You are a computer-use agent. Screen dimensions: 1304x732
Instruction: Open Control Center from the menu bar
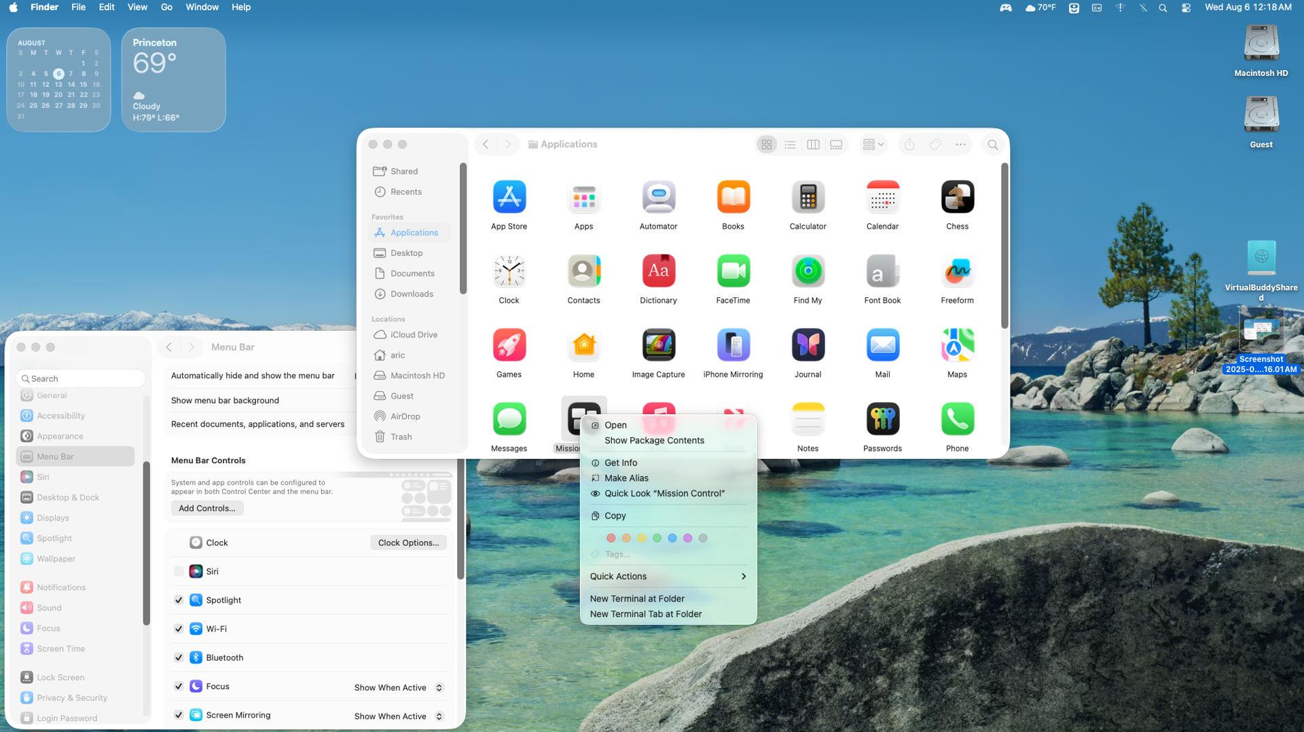click(1186, 7)
